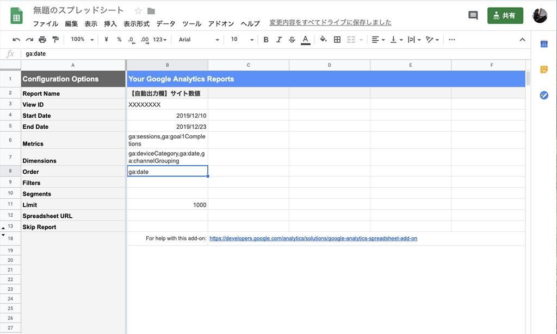Select the Limit value 1000 cell
The image size is (557, 334).
tap(168, 205)
